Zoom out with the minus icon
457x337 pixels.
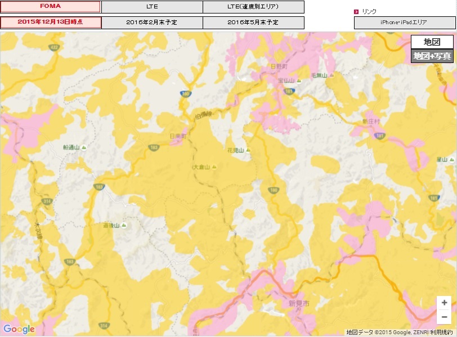point(444,317)
